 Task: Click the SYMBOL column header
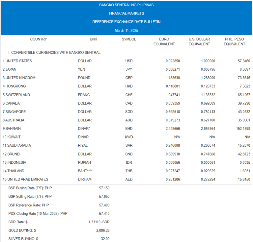(x=129, y=39)
